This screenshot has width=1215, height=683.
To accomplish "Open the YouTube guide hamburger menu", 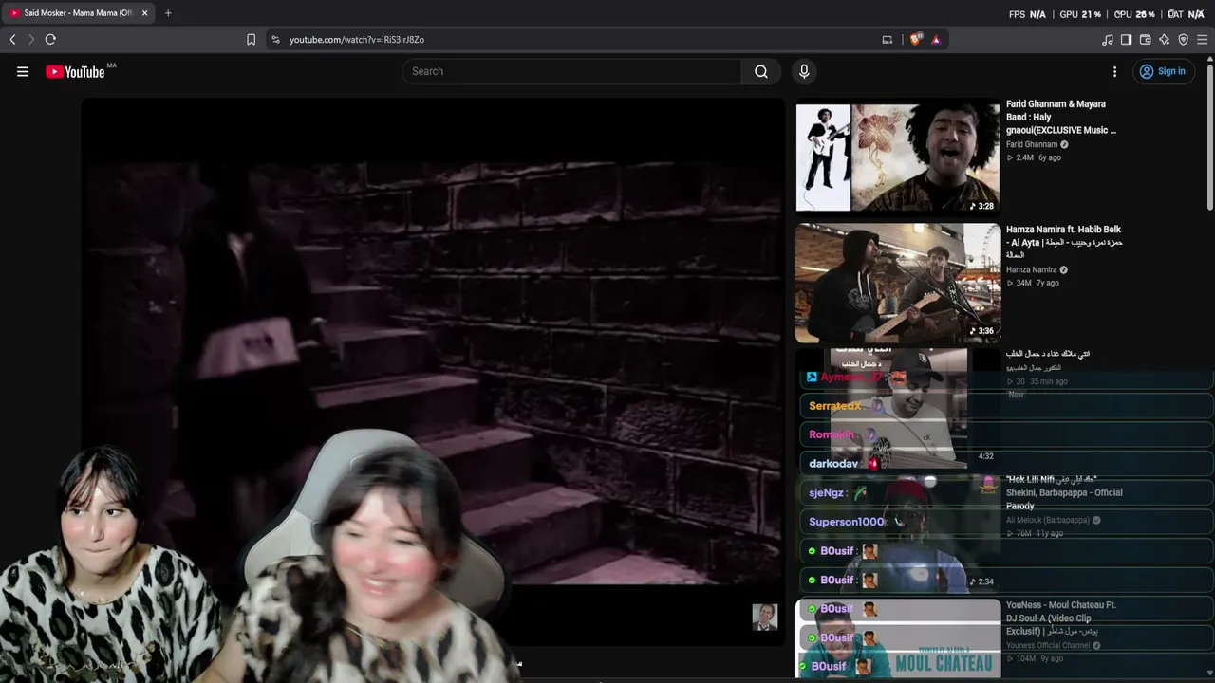I will [23, 71].
